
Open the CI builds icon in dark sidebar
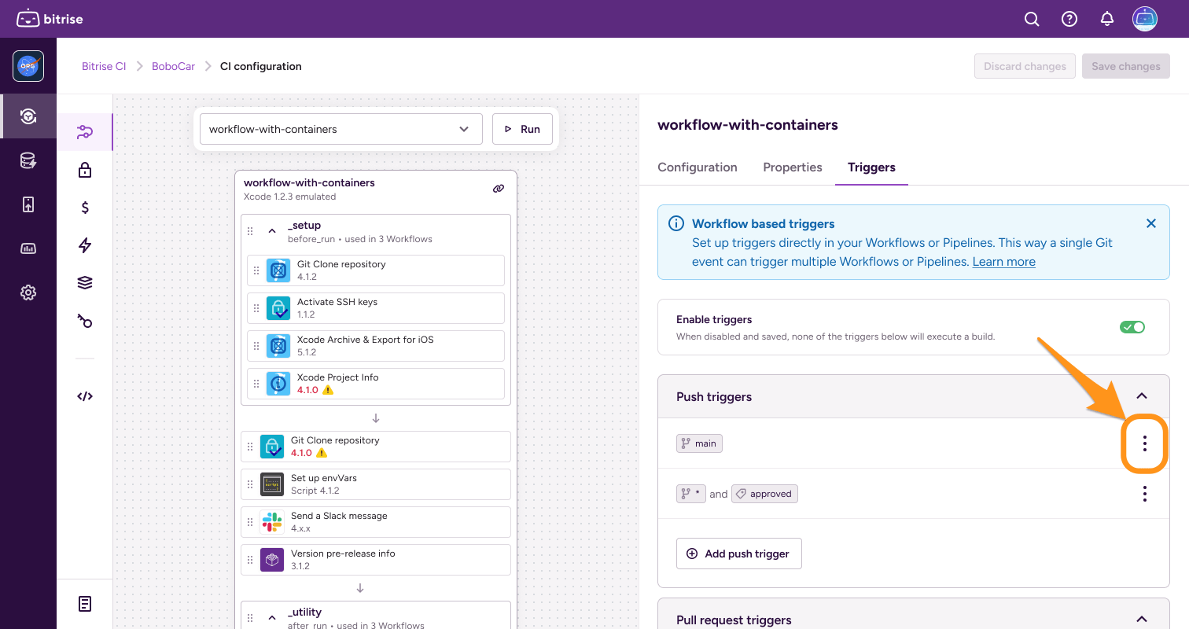pyautogui.click(x=28, y=116)
